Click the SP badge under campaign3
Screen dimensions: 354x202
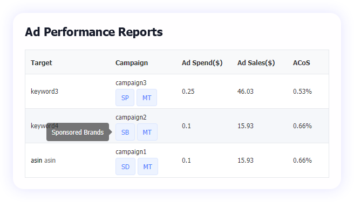click(x=125, y=97)
